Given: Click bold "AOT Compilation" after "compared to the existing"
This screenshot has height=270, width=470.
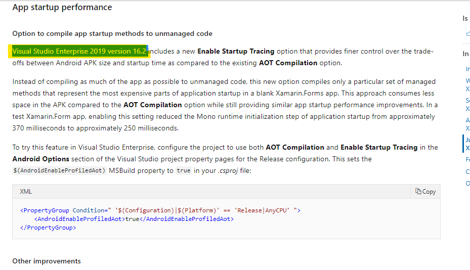Looking at the screenshot, I should click(288, 63).
